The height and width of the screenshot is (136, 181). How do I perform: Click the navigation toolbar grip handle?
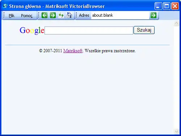pyautogui.click(x=39, y=15)
